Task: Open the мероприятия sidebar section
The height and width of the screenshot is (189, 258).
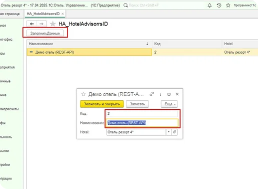Action: 7,67
